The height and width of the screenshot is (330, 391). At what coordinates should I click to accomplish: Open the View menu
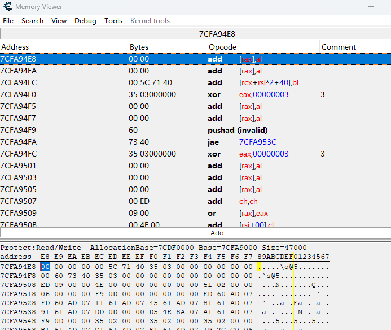[59, 21]
